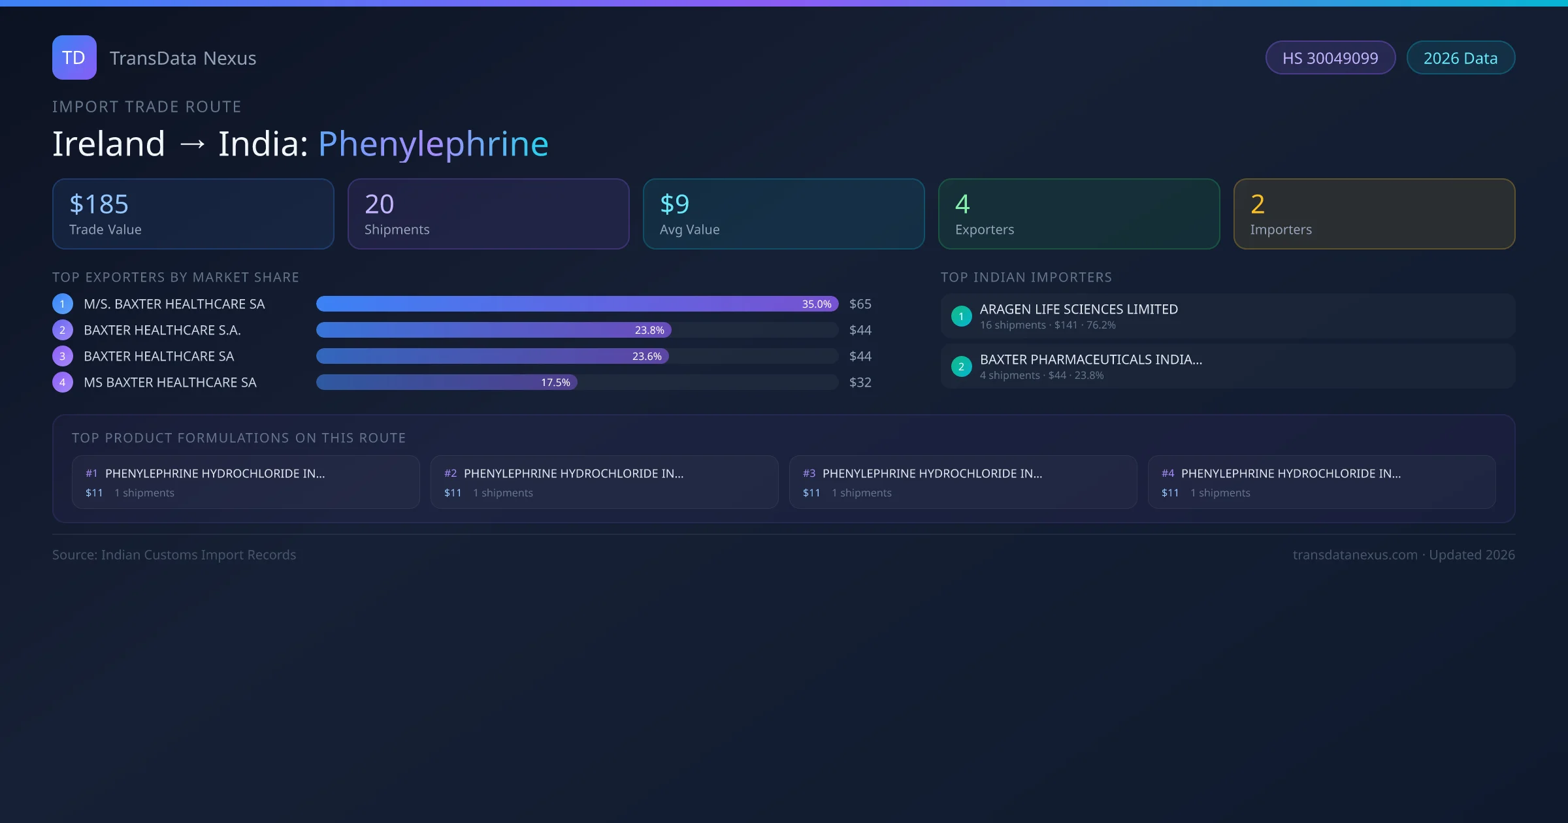Click the #1 badge on first formulation card

pyautogui.click(x=91, y=473)
